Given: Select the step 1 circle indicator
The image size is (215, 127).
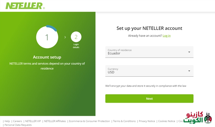Looking at the screenshot, I should pyautogui.click(x=47, y=37).
